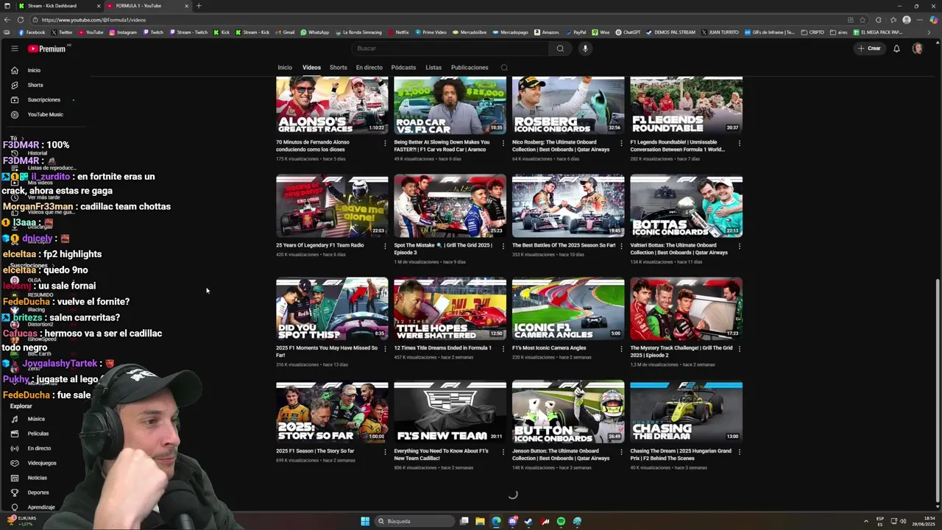Open volume control in system tray

pos(904,521)
